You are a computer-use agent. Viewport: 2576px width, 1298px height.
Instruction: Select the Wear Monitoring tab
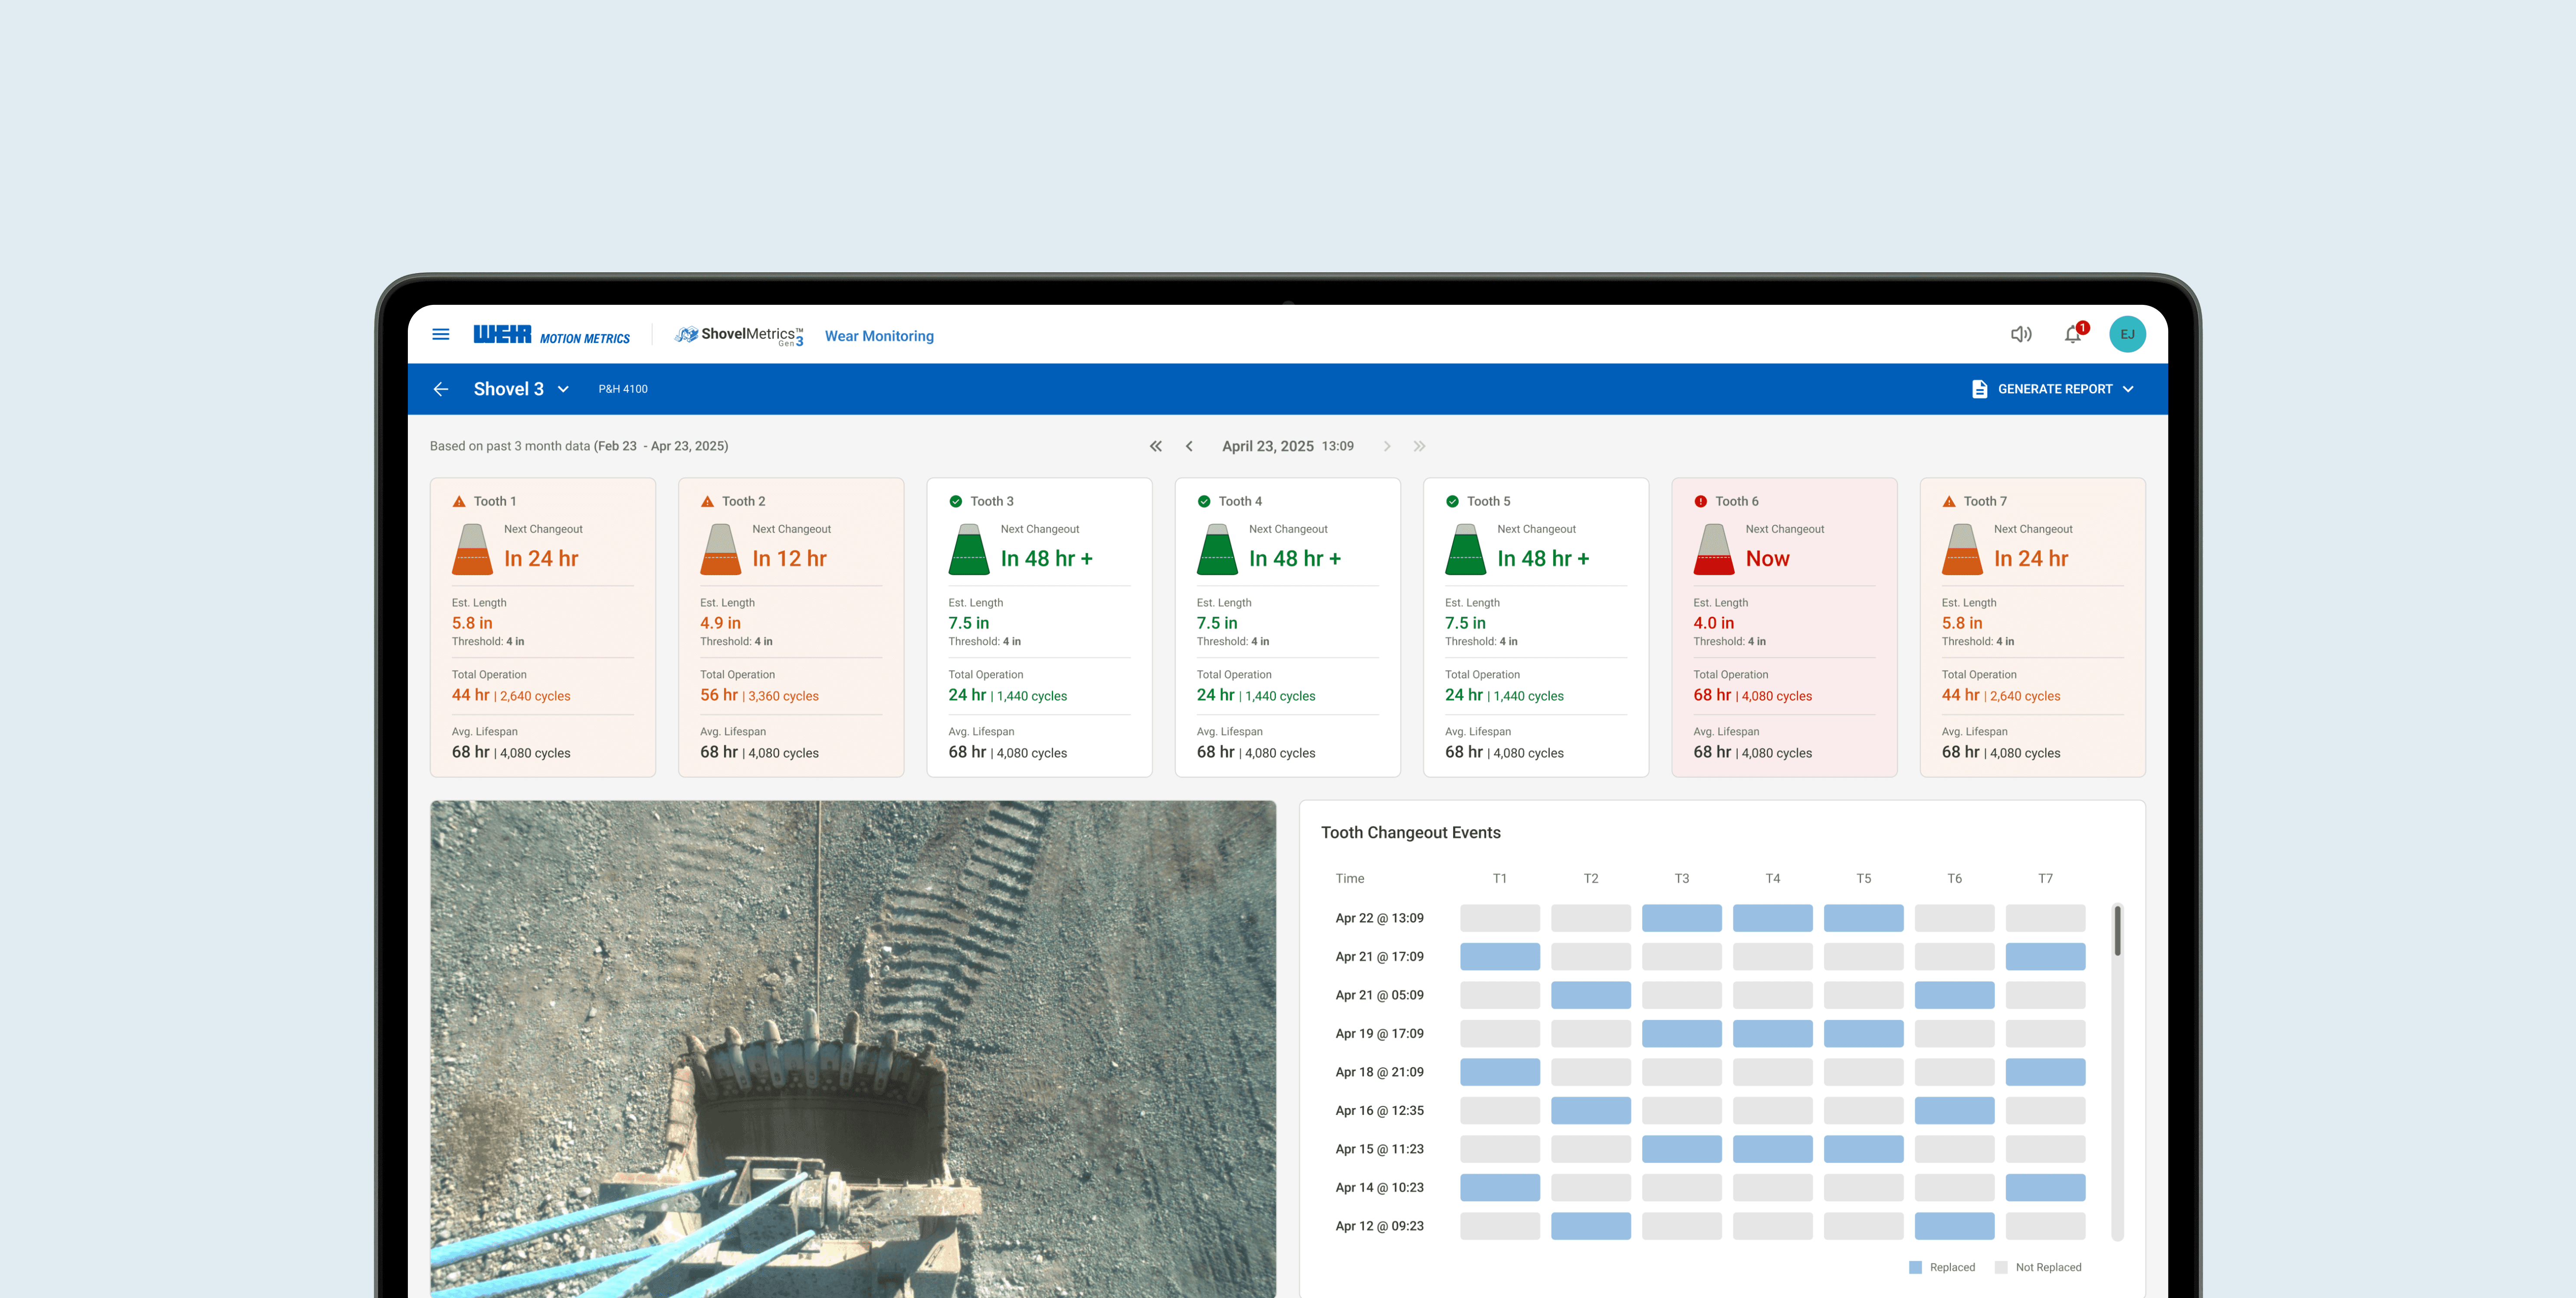tap(879, 337)
